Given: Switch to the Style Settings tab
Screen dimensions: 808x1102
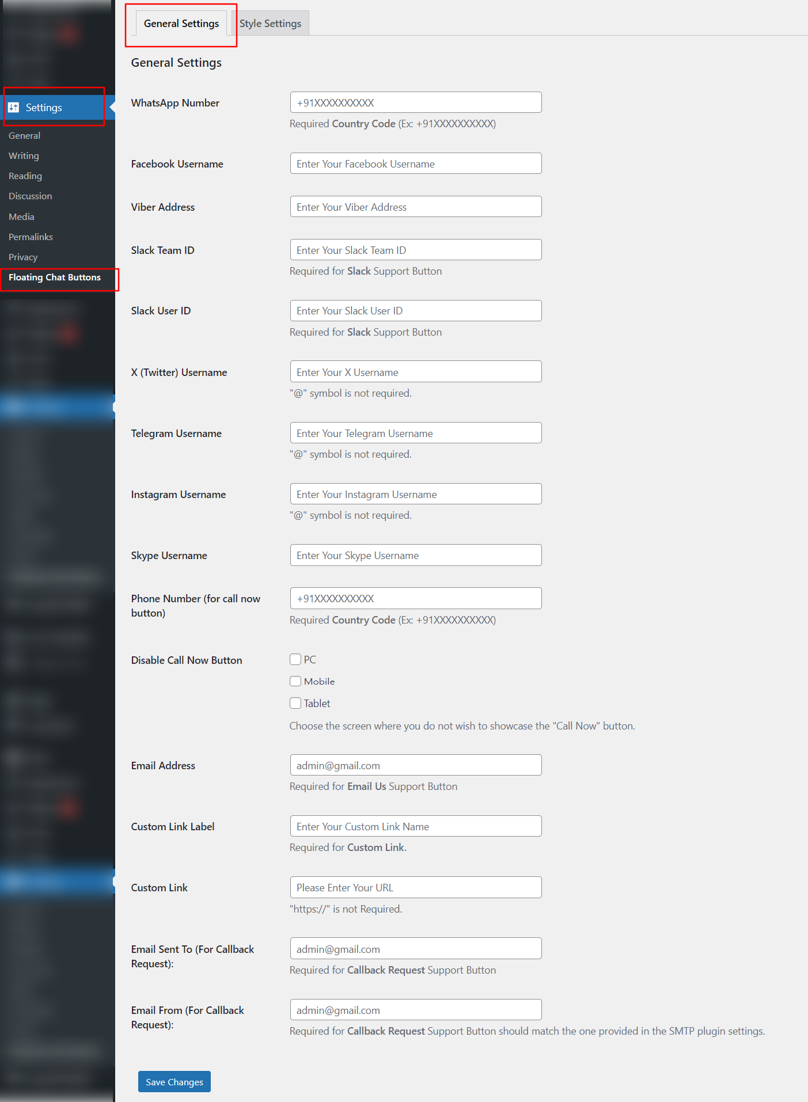Looking at the screenshot, I should click(270, 24).
